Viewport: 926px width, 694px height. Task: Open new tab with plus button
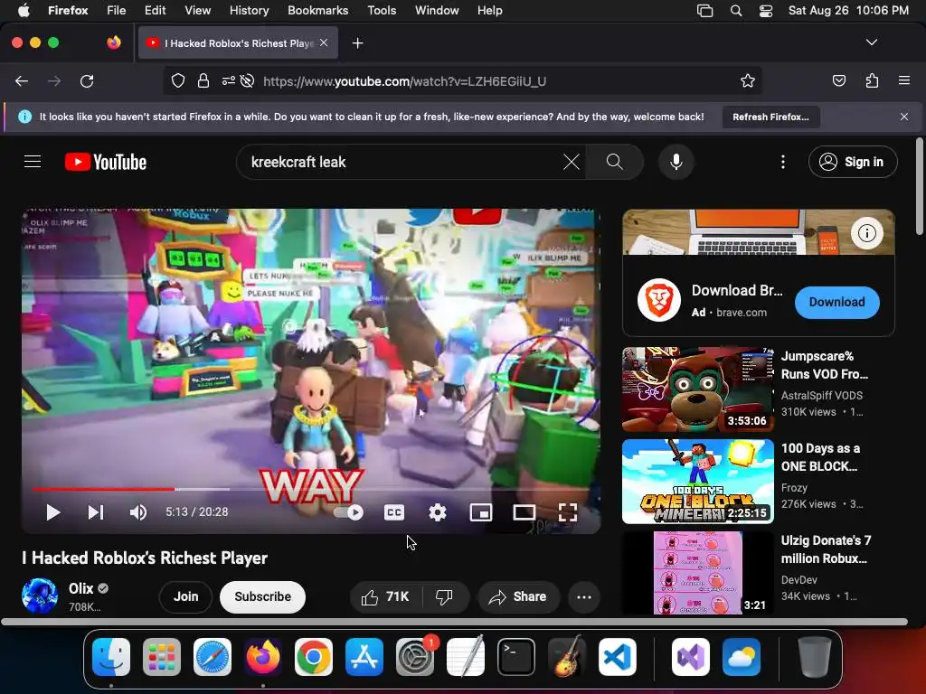tap(357, 43)
